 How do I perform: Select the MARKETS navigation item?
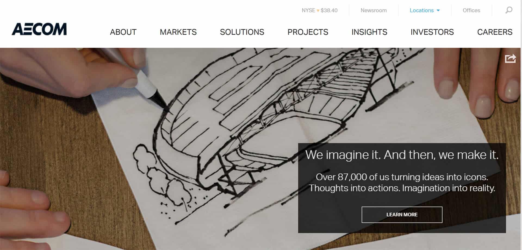[x=178, y=32]
